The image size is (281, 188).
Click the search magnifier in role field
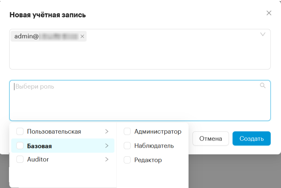[x=263, y=86]
